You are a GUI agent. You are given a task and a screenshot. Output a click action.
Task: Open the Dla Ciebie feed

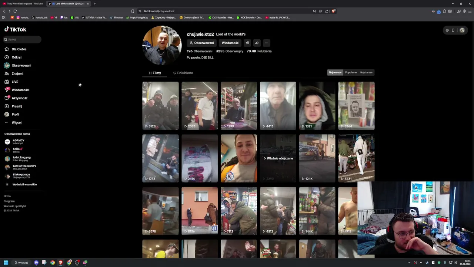coord(15,49)
